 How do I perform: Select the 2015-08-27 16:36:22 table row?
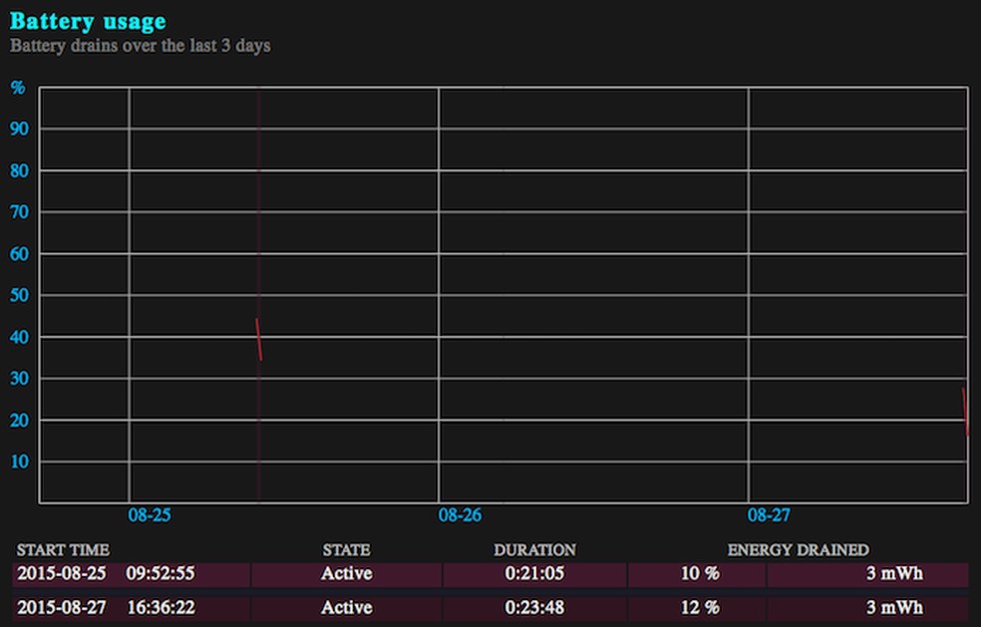(x=490, y=608)
